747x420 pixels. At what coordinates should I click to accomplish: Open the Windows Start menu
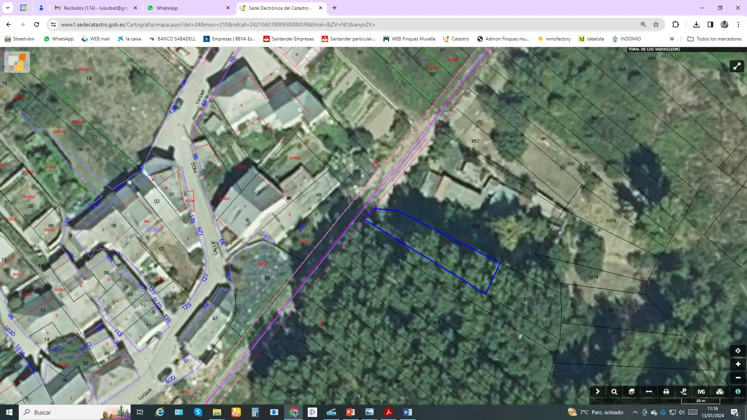click(9, 412)
